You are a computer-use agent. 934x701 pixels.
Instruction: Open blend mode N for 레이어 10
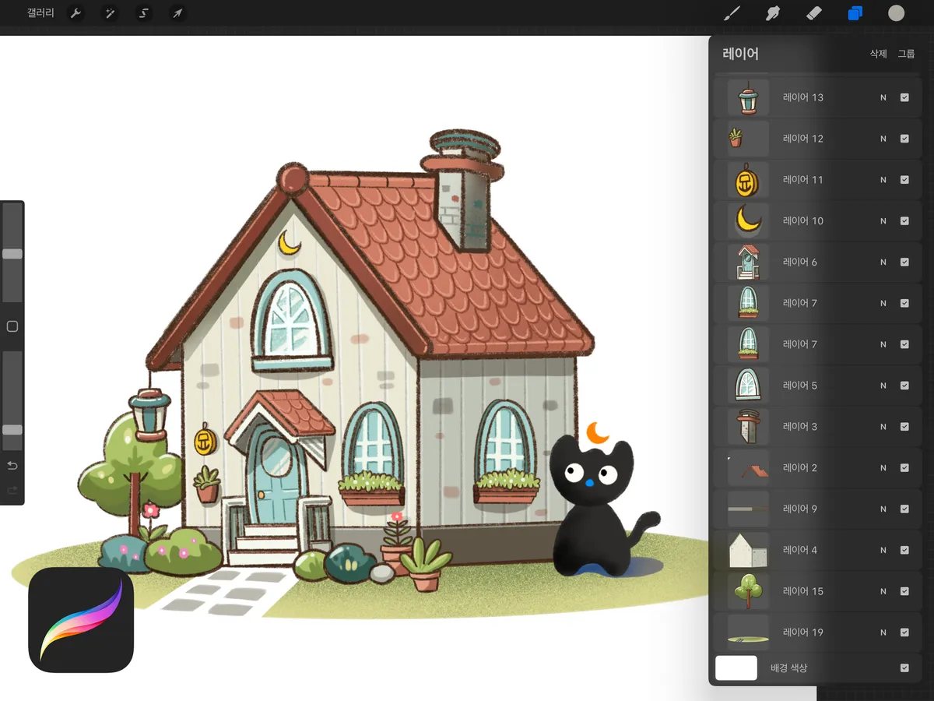[883, 221]
